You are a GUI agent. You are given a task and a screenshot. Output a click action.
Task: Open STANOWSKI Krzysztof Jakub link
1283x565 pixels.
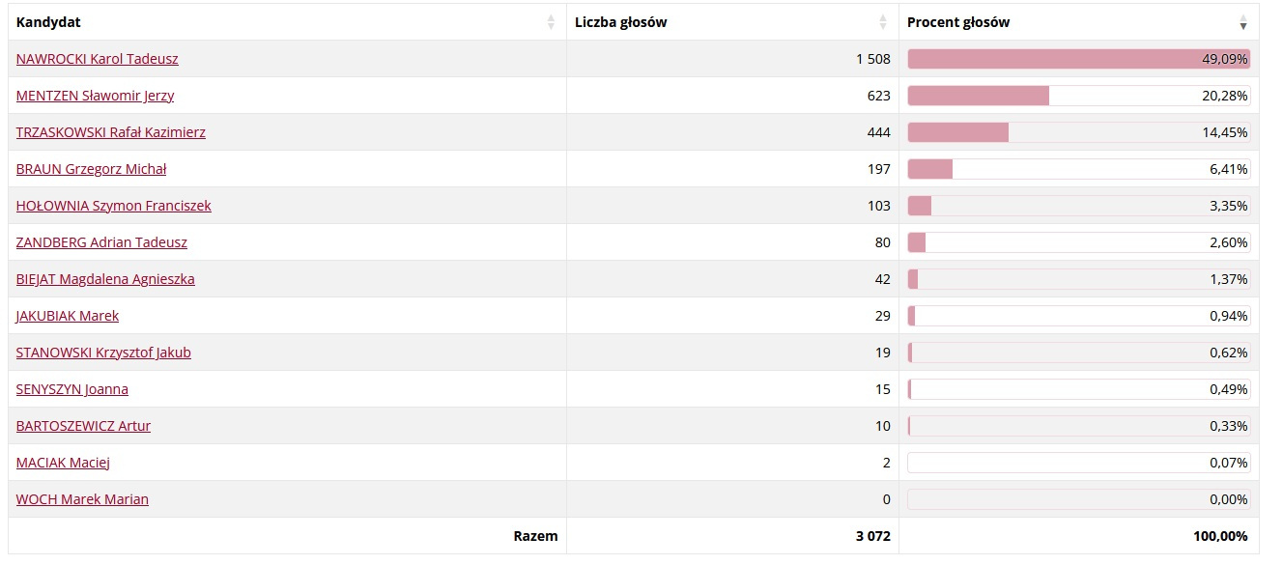coord(104,353)
